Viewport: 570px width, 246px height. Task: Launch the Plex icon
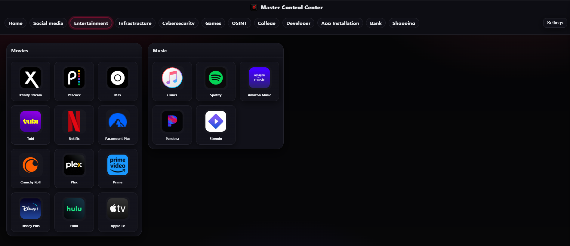(74, 165)
